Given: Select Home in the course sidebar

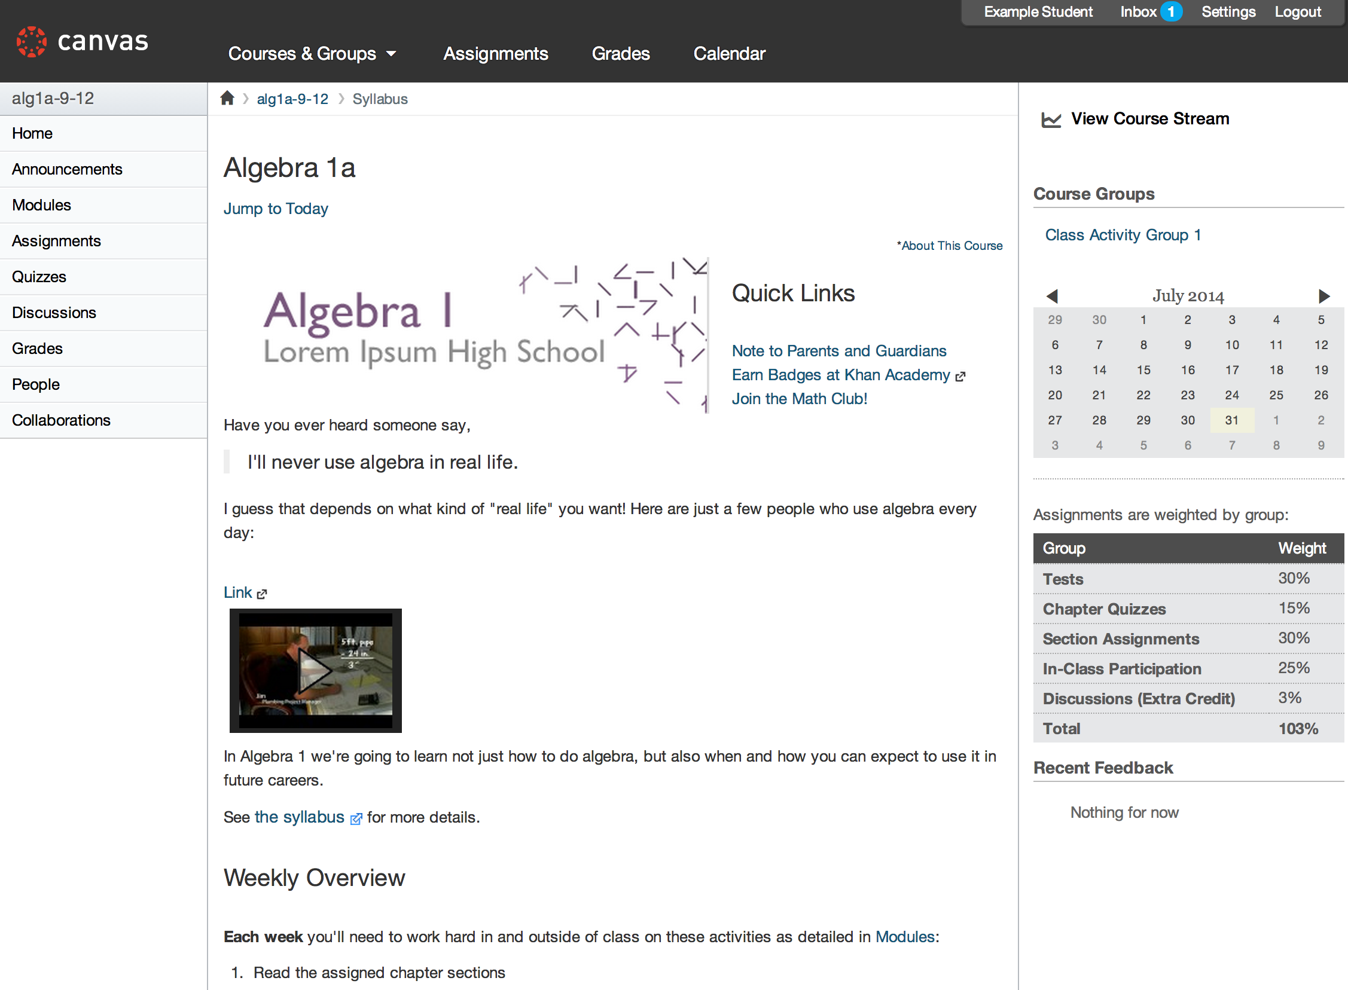Looking at the screenshot, I should (103, 134).
